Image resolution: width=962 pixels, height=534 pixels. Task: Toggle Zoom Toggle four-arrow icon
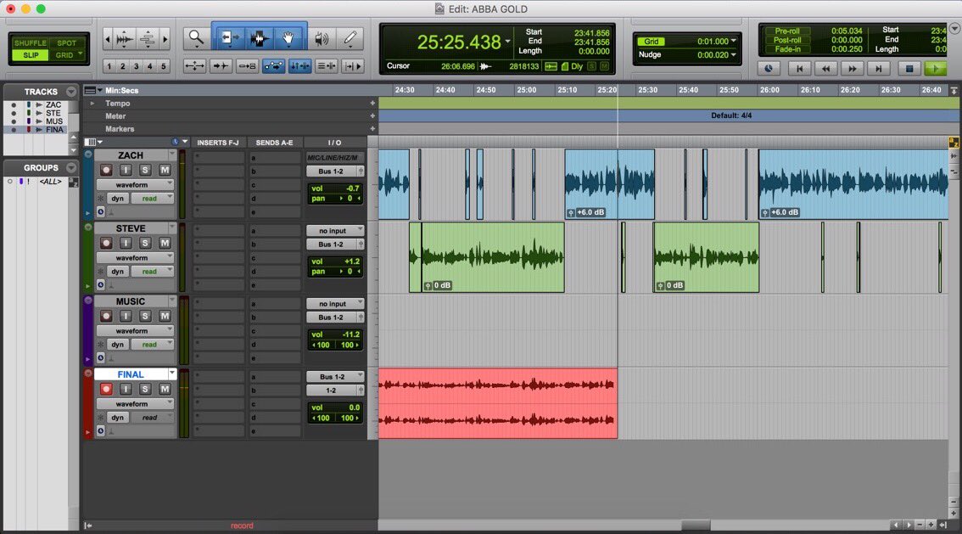pos(194,66)
